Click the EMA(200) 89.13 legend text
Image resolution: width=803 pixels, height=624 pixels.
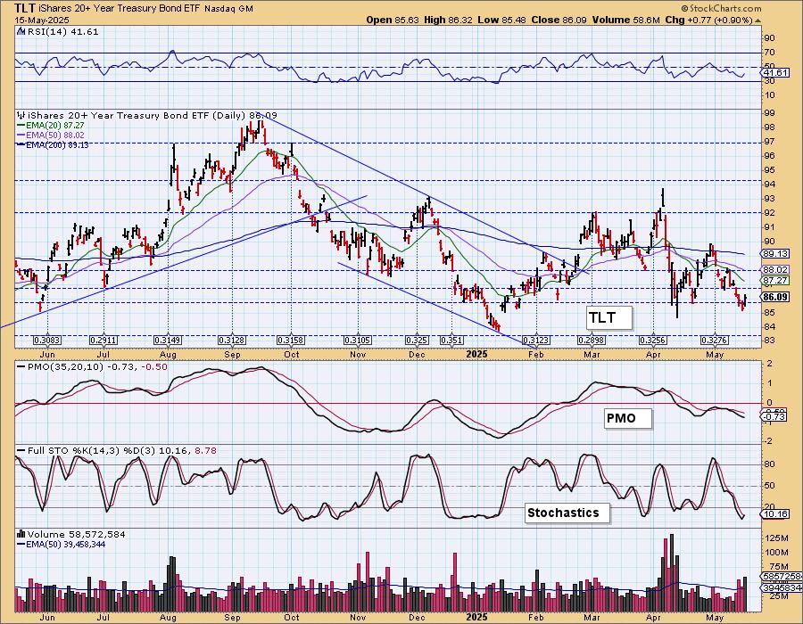[x=57, y=144]
